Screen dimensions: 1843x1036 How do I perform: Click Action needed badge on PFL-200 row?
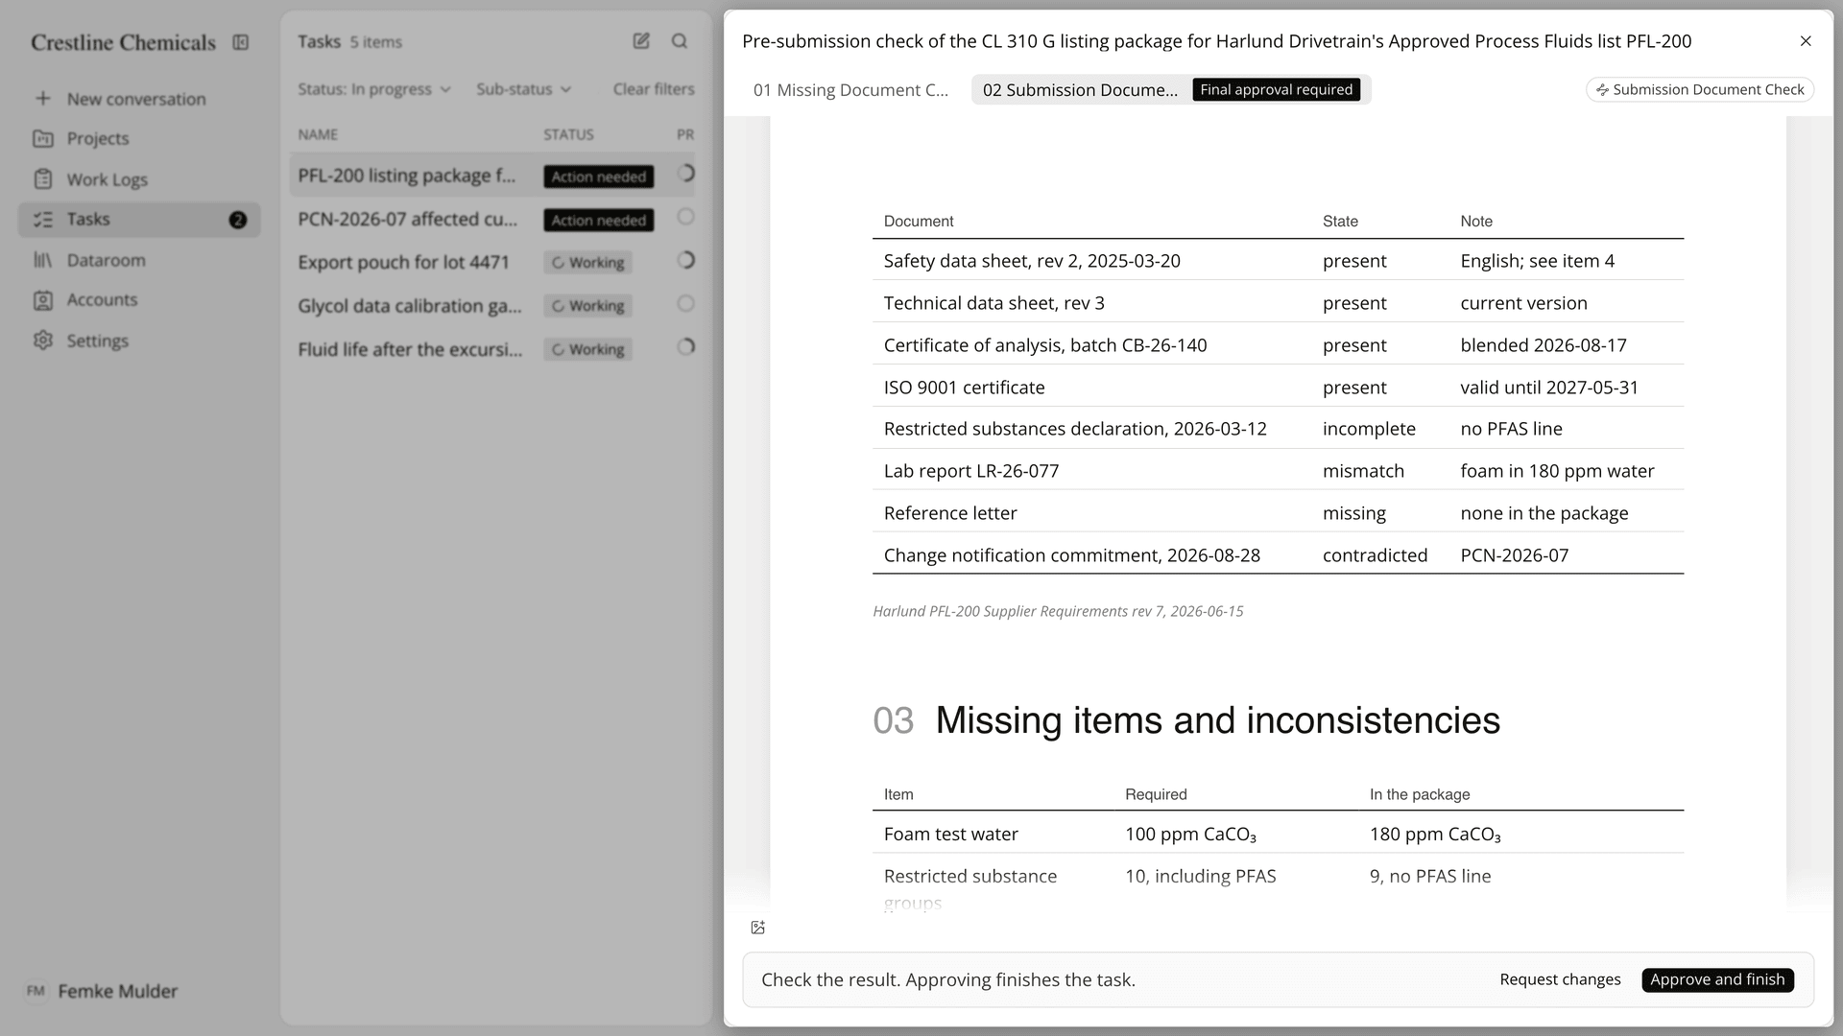tap(599, 177)
